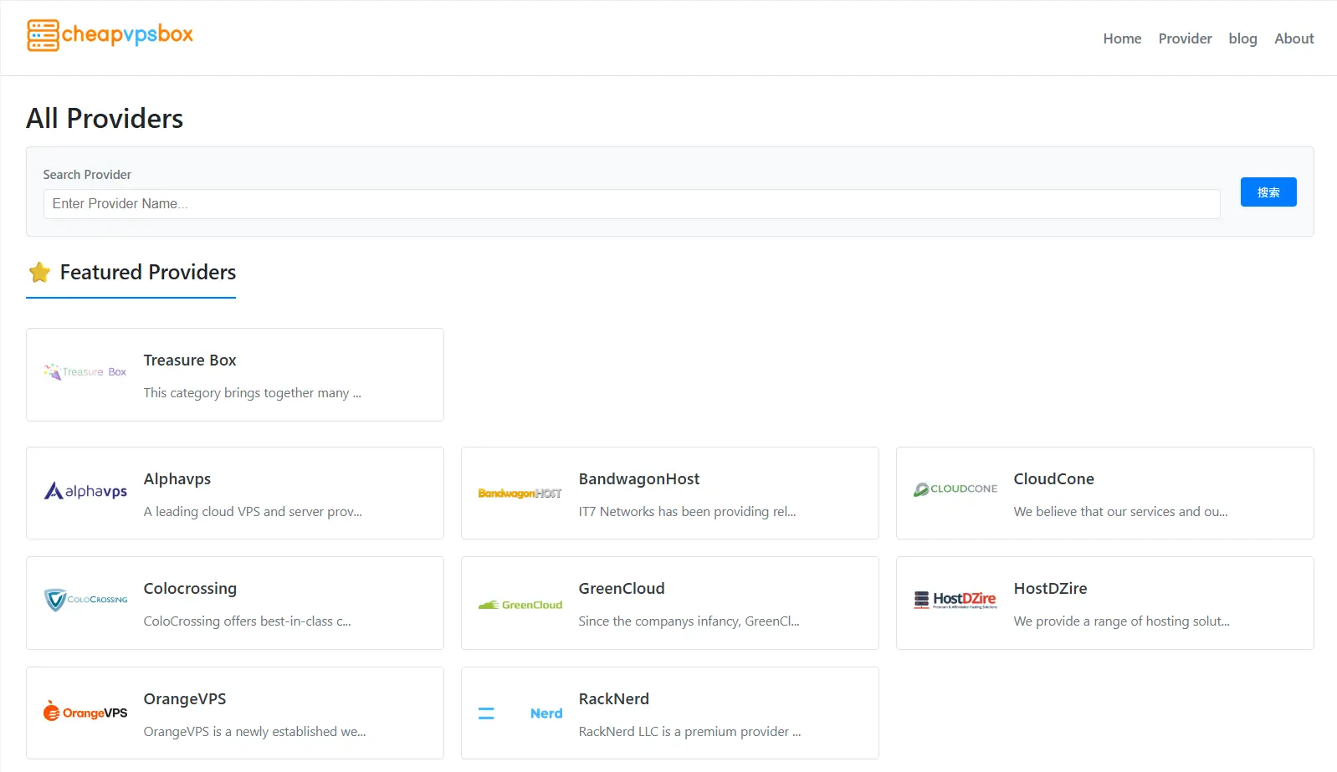Viewport: 1337px width, 772px height.
Task: Click the Alphavps logo
Action: [85, 491]
